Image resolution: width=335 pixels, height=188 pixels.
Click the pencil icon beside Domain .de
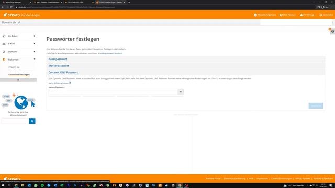19,22
